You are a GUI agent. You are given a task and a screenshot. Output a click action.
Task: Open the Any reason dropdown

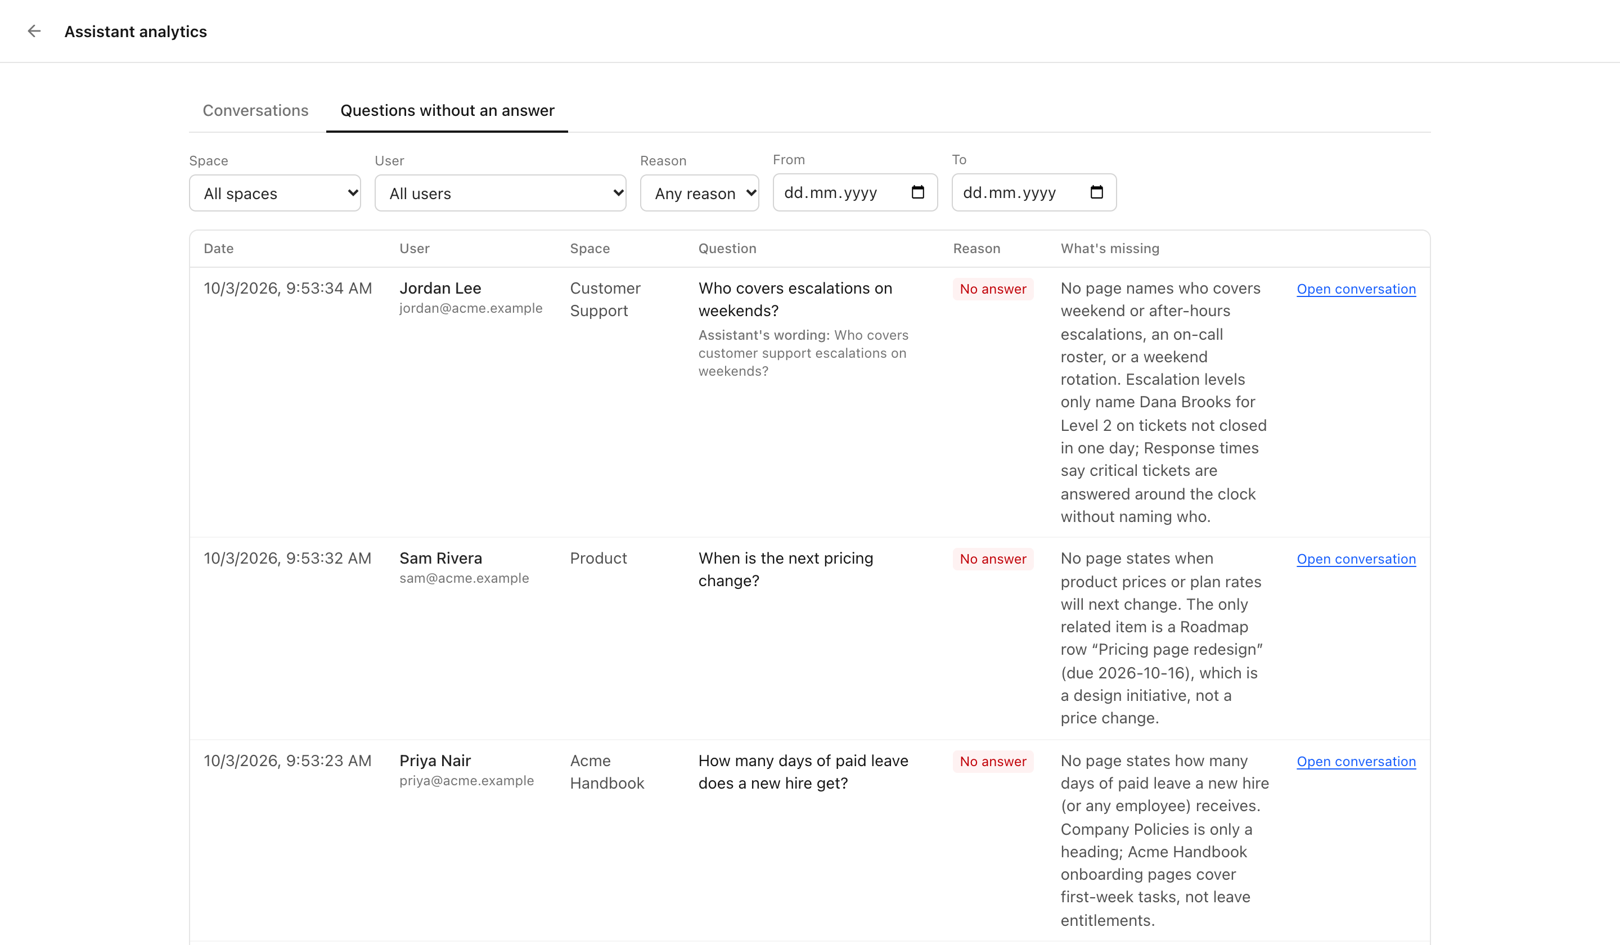tap(699, 193)
